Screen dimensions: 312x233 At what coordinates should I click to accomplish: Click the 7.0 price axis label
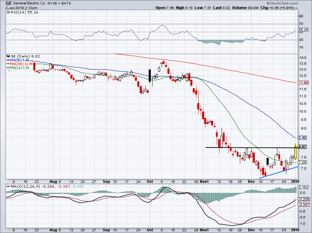coord(304,169)
